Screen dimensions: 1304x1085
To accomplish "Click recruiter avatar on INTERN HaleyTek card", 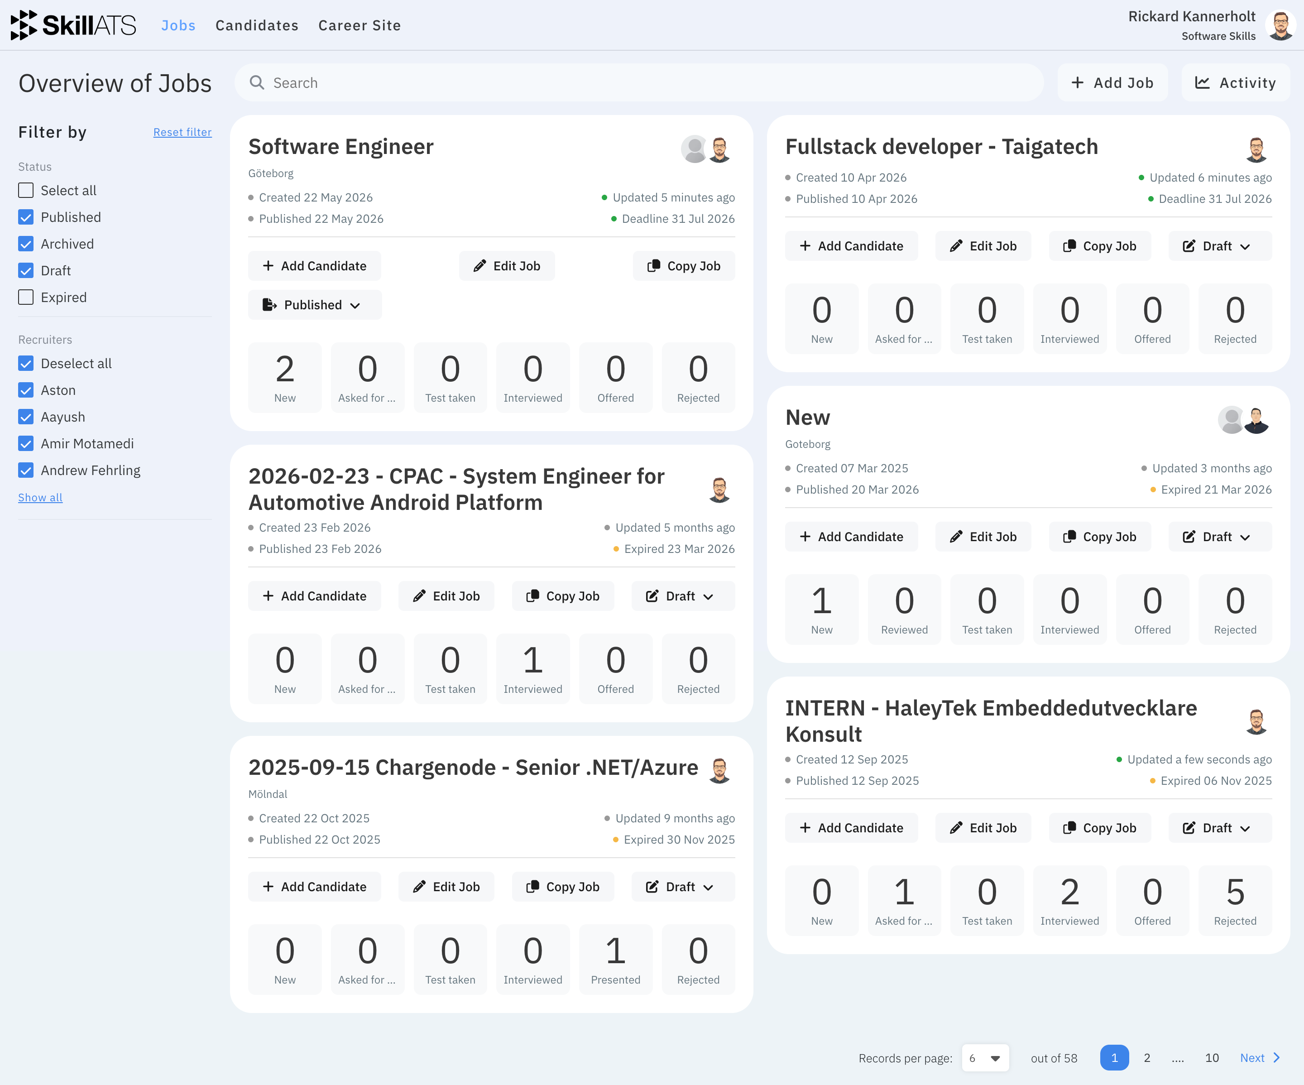I will point(1257,721).
